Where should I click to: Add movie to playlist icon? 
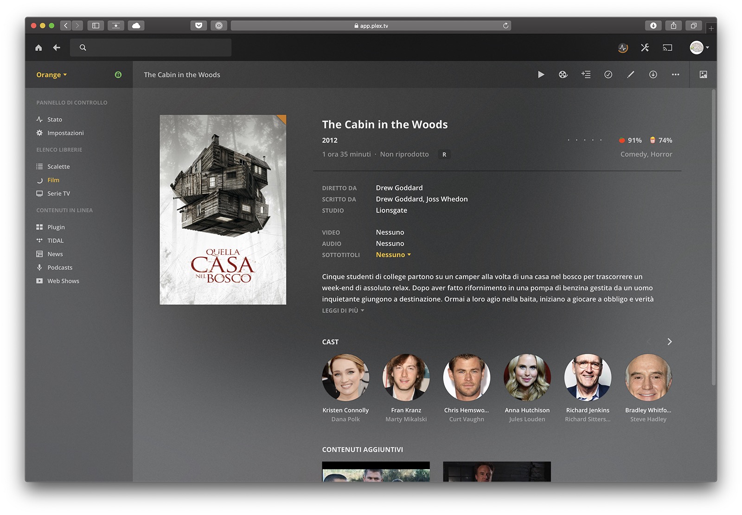pyautogui.click(x=586, y=75)
